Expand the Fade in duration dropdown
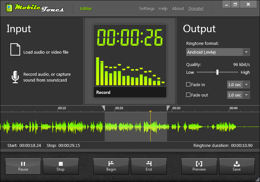 coord(246,85)
